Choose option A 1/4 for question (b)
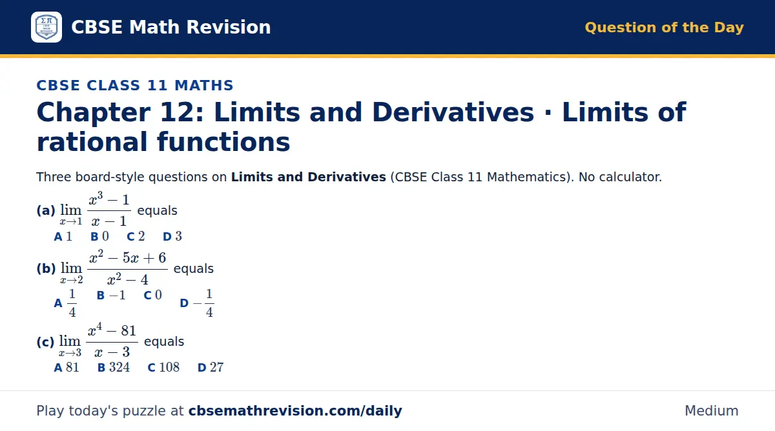The width and height of the screenshot is (775, 431). point(65,303)
